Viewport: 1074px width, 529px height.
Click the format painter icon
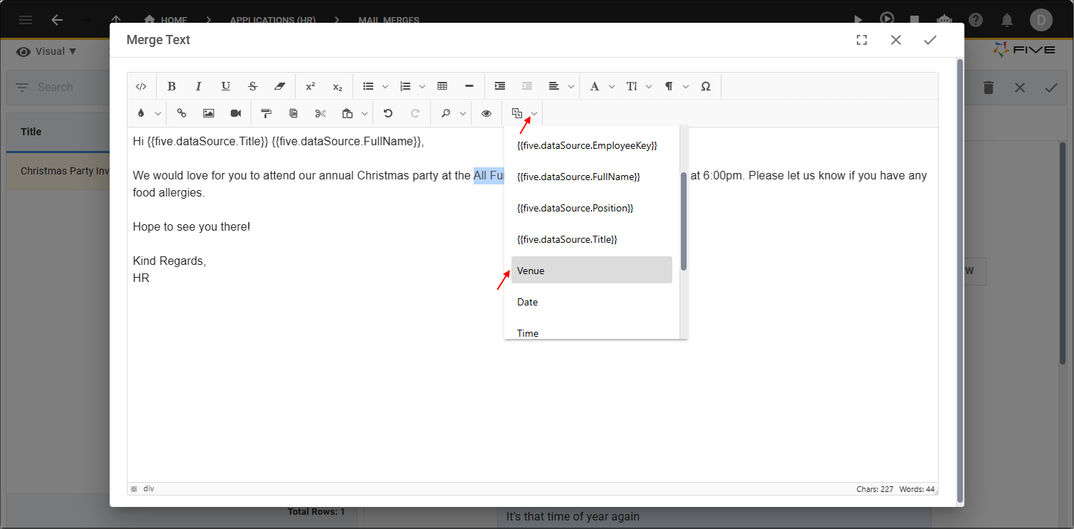pyautogui.click(x=266, y=113)
